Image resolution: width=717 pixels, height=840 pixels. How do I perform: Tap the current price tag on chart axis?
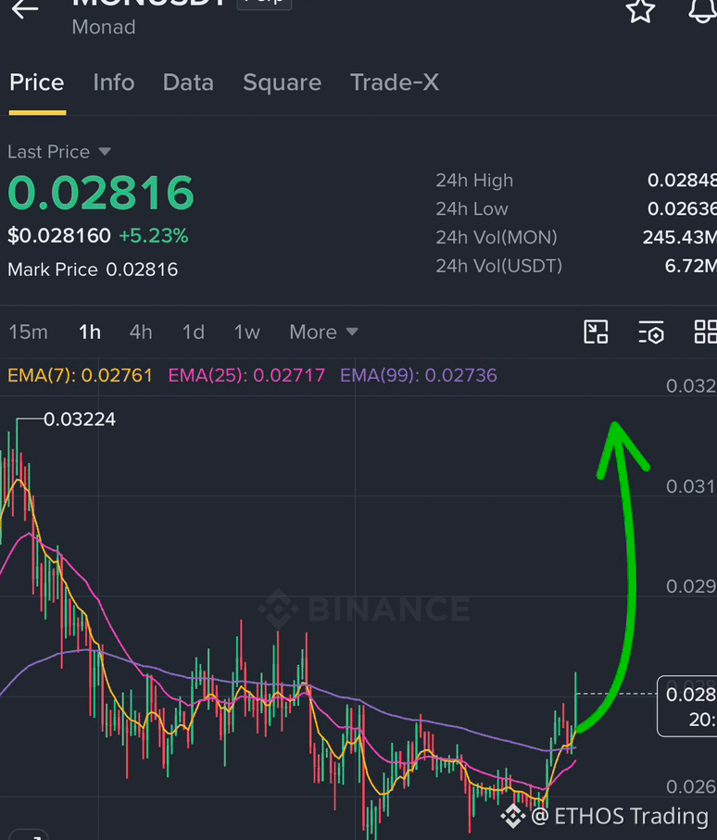(x=687, y=706)
